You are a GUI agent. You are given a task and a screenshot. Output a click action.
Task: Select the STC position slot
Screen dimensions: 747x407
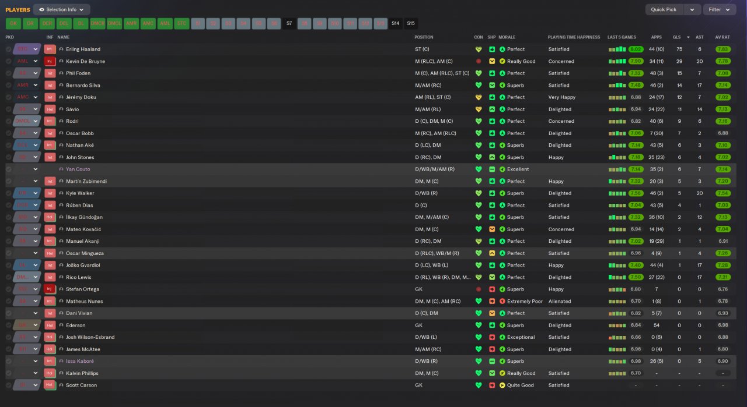[182, 23]
